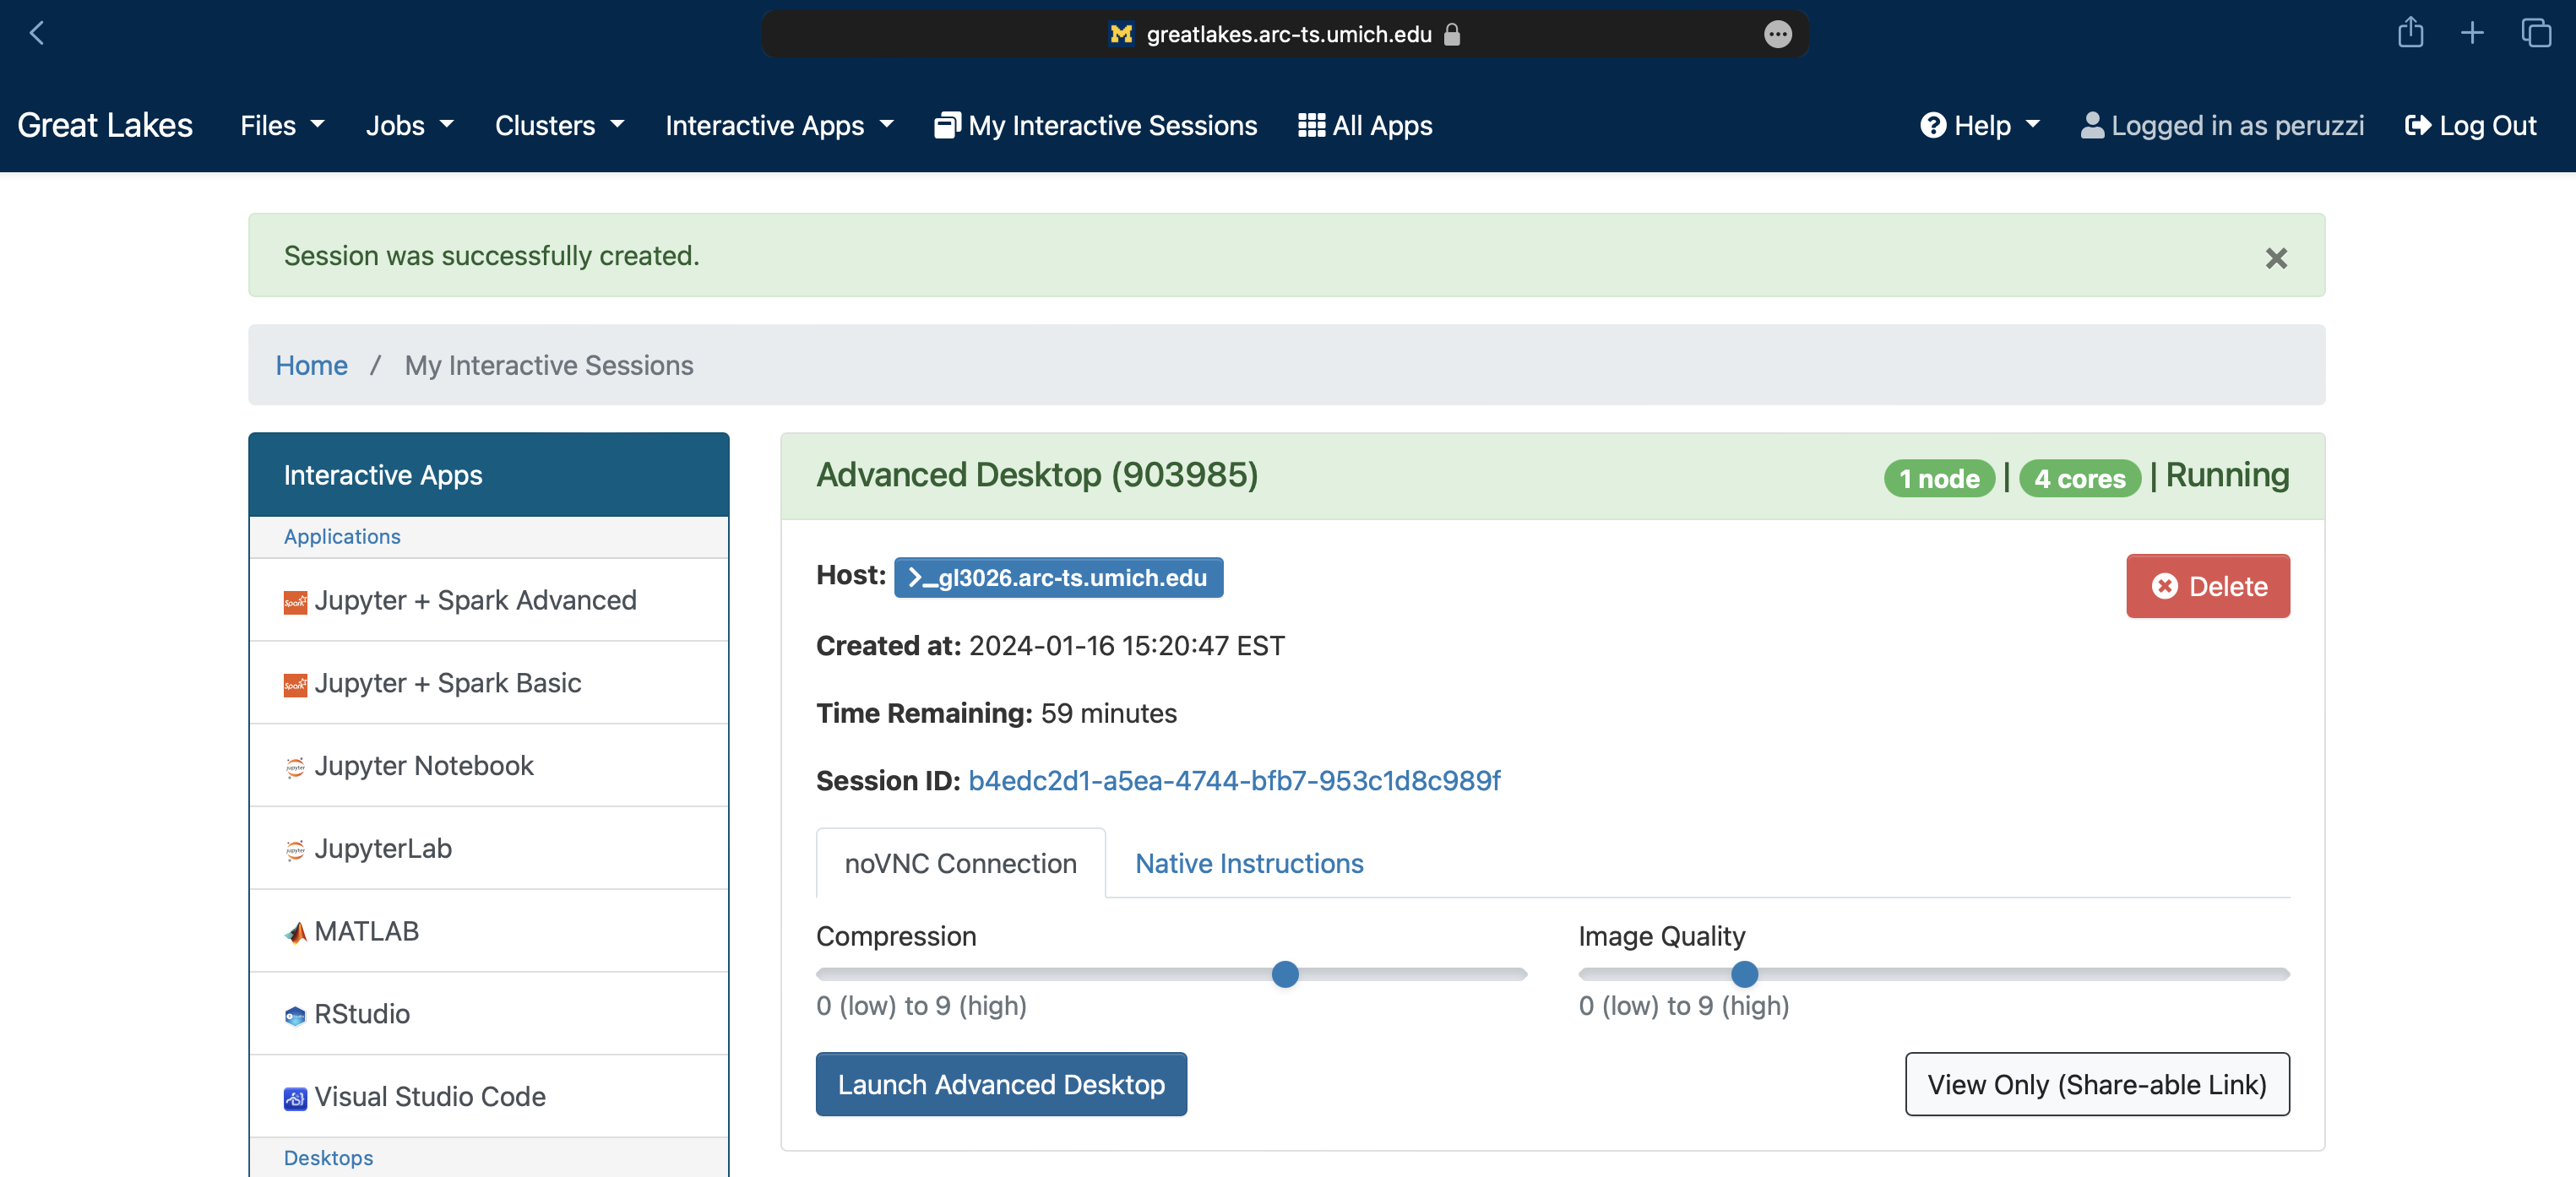The image size is (2576, 1177).
Task: Expand the Jobs dropdown menu
Action: coord(409,125)
